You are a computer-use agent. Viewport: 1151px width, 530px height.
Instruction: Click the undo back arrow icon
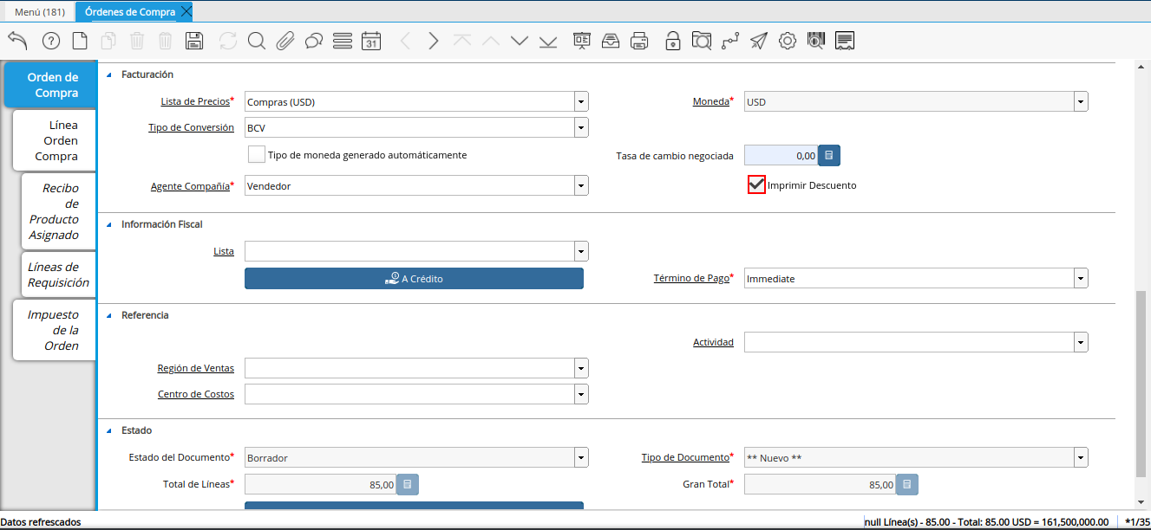17,41
